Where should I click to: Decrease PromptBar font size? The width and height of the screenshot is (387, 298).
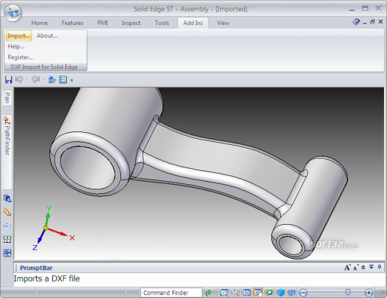point(356,267)
